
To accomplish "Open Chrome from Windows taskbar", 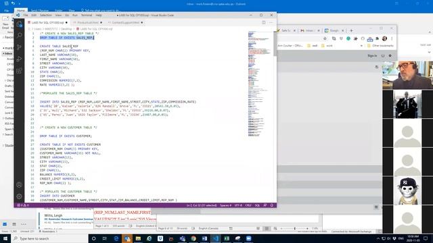I will click(193, 238).
